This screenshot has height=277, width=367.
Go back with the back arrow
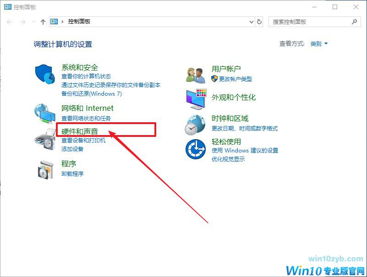point(9,22)
